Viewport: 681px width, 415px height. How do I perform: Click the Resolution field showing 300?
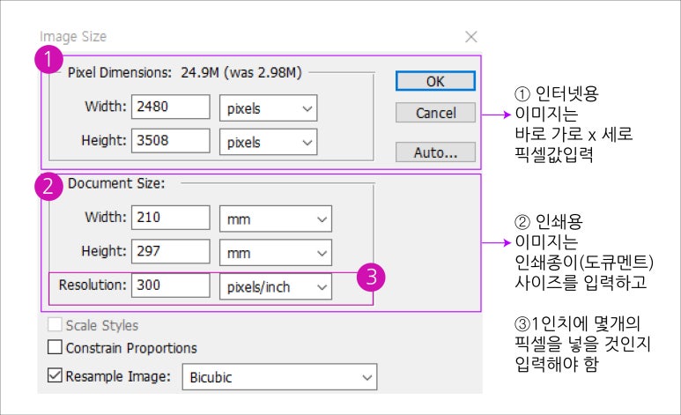click(x=171, y=285)
